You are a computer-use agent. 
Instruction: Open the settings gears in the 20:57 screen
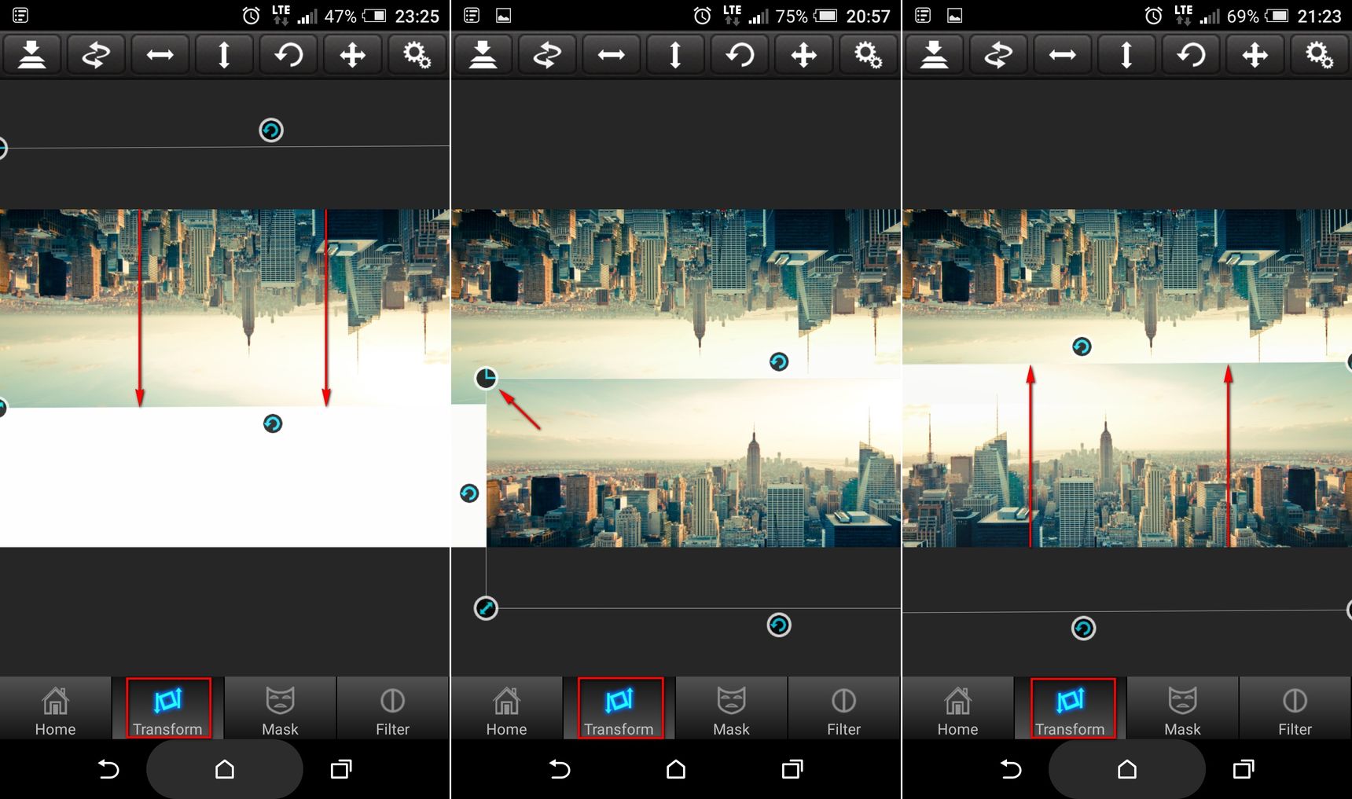[868, 55]
